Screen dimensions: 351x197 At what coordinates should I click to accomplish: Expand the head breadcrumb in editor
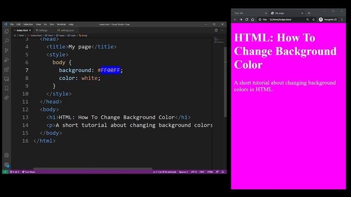click(60, 36)
